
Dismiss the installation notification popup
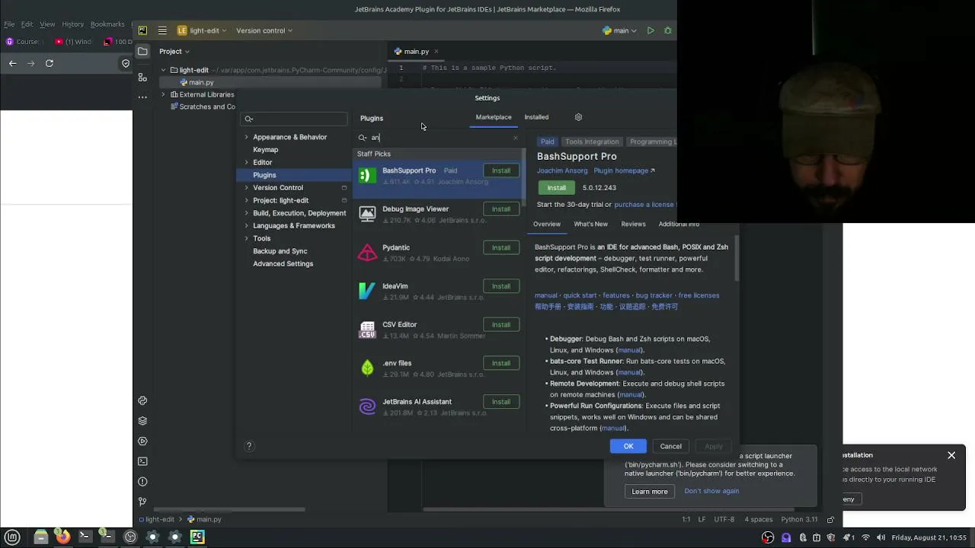[x=951, y=455]
